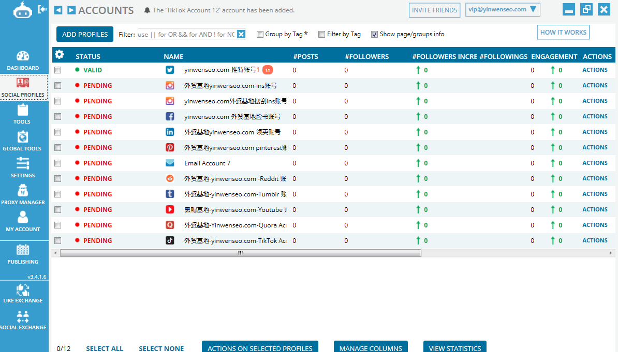Open the vip@yinwenseo.com account dropdown
618x352 pixels.
tap(503, 9)
